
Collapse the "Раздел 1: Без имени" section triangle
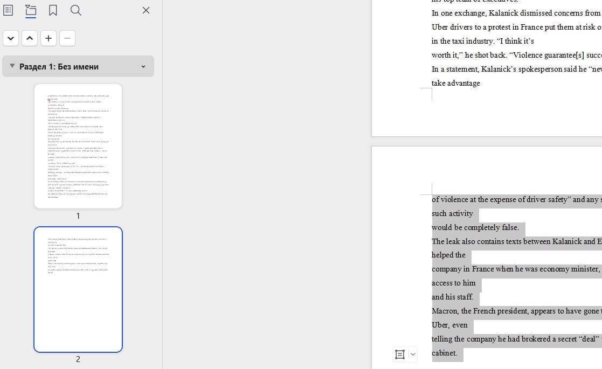coord(12,66)
